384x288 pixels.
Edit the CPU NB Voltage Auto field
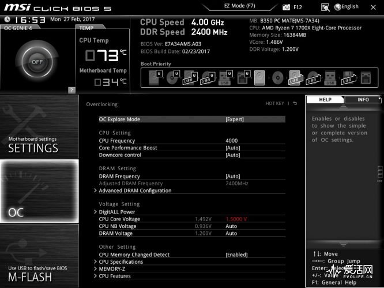[231, 226]
